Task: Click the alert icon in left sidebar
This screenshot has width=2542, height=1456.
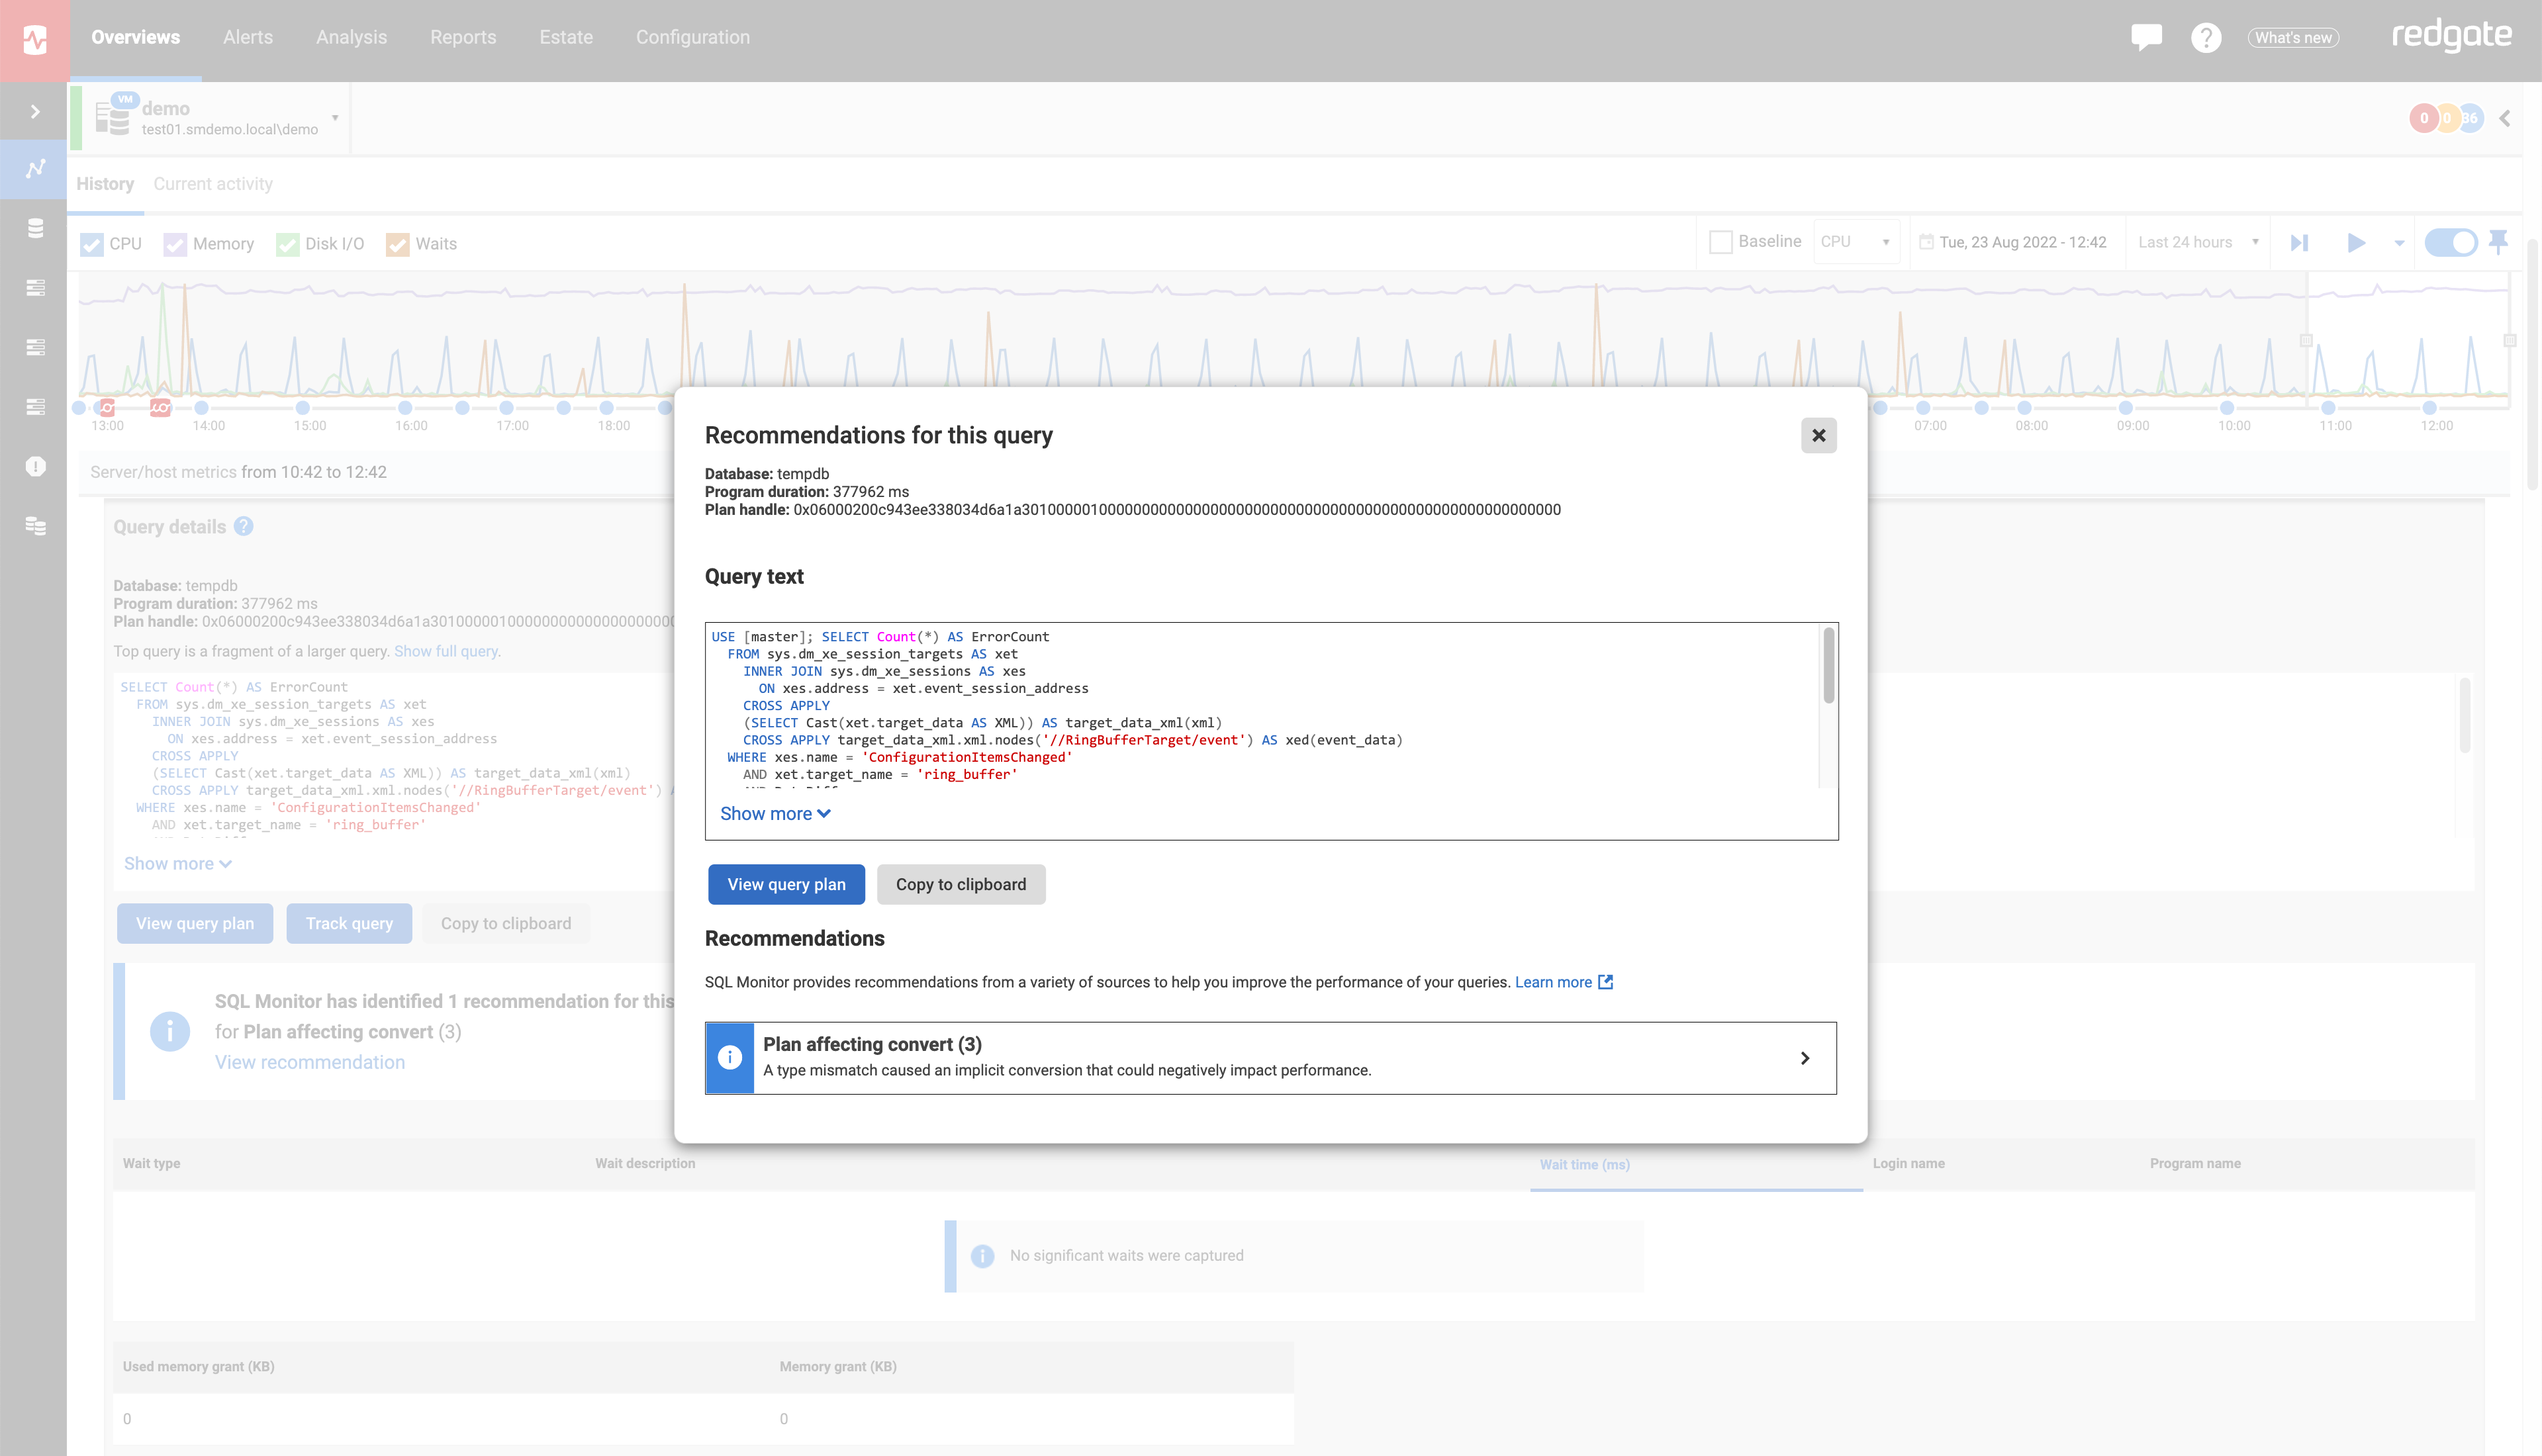Action: coord(36,466)
